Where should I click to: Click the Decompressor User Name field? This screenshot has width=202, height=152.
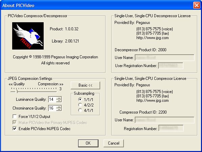(164, 58)
